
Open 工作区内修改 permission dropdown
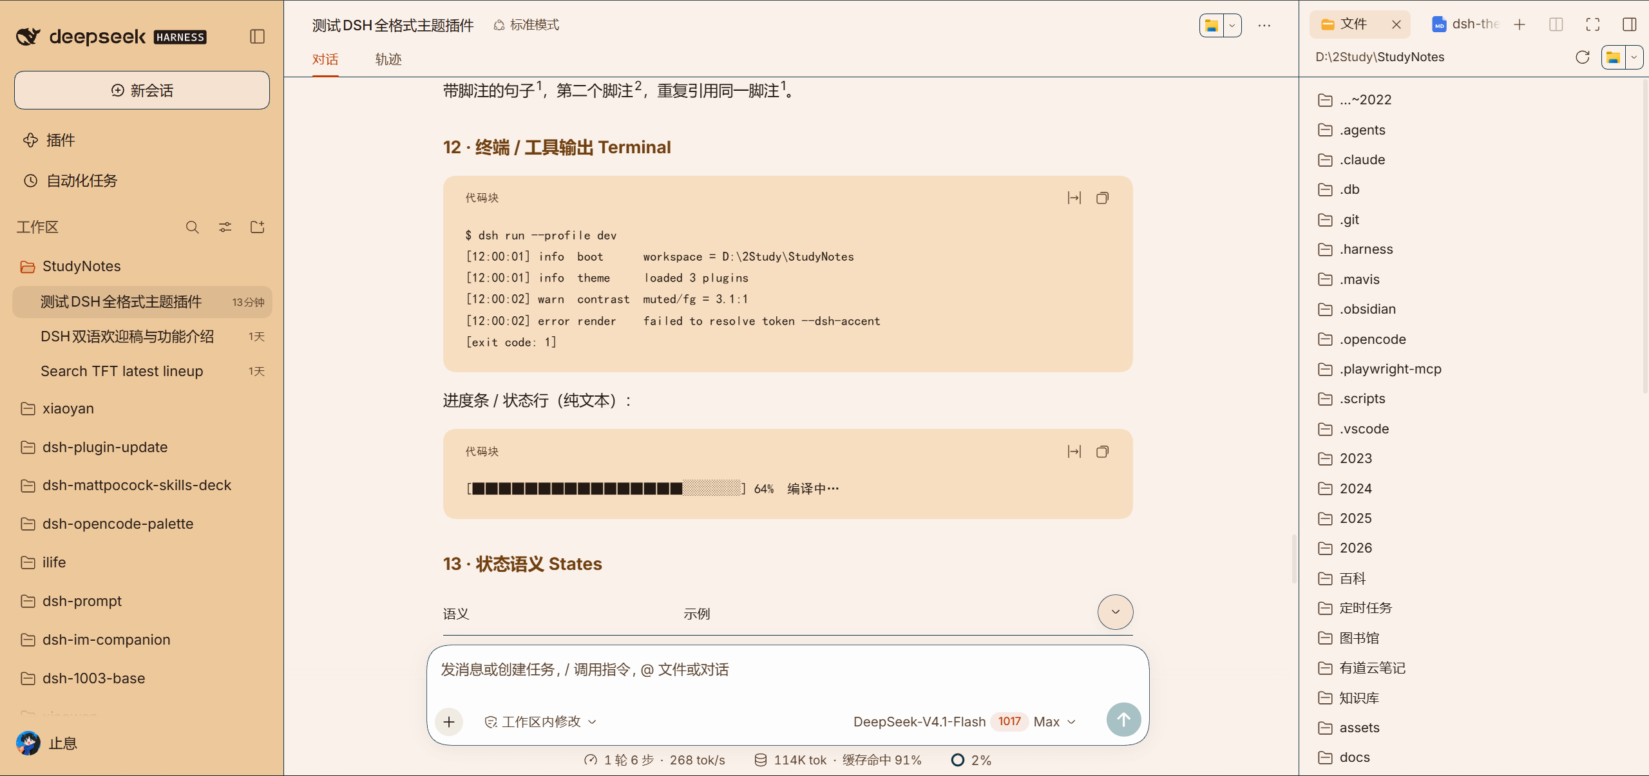tap(540, 722)
